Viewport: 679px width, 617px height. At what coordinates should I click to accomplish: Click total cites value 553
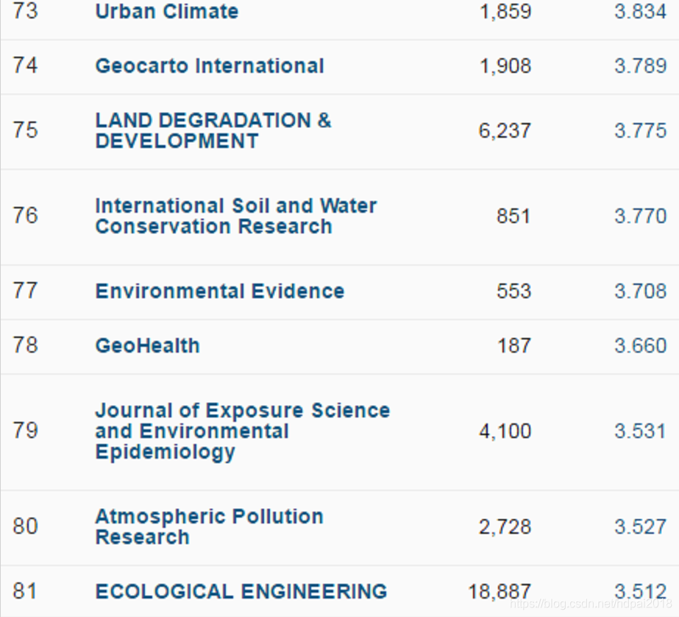tap(513, 291)
